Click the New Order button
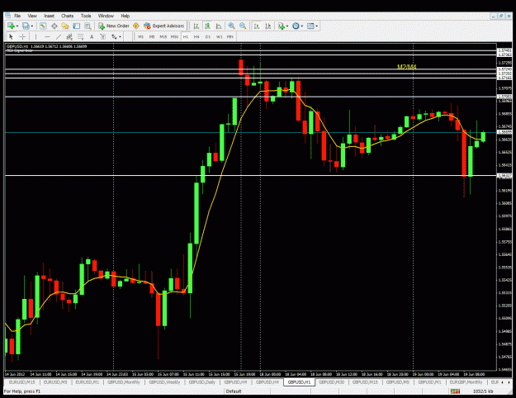Screen dimensions: 516x398 point(114,26)
